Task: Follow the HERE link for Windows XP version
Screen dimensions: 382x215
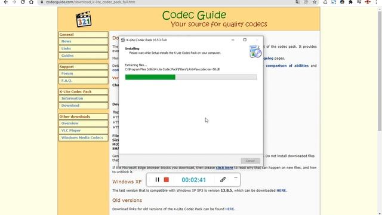Action: tap(281, 191)
